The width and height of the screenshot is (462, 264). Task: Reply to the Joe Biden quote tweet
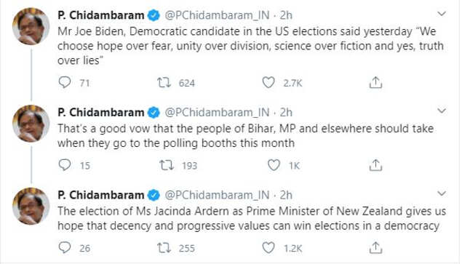point(65,82)
